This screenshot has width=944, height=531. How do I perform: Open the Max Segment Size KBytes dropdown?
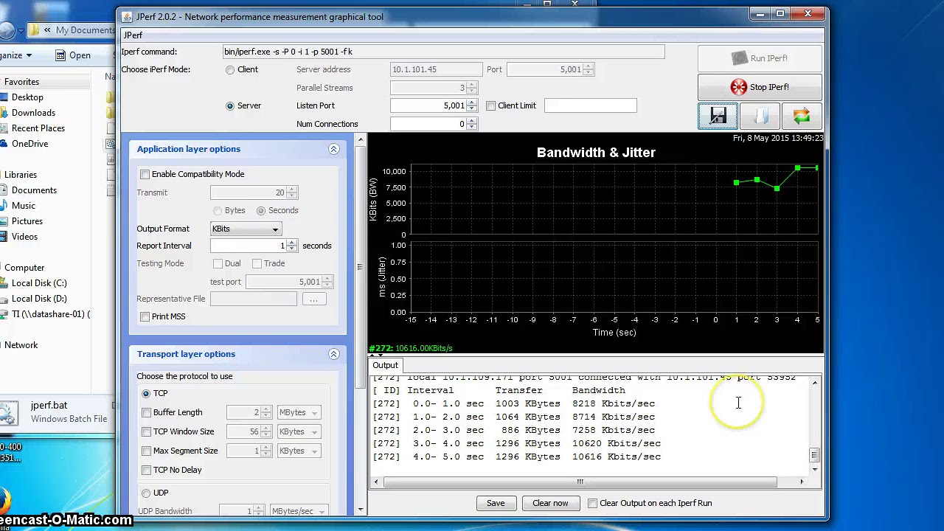point(299,451)
